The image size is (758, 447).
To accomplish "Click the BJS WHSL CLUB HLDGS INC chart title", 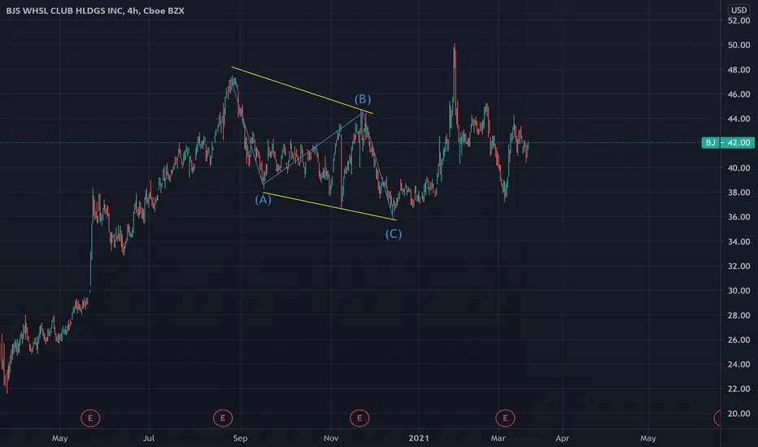I will 95,10.
